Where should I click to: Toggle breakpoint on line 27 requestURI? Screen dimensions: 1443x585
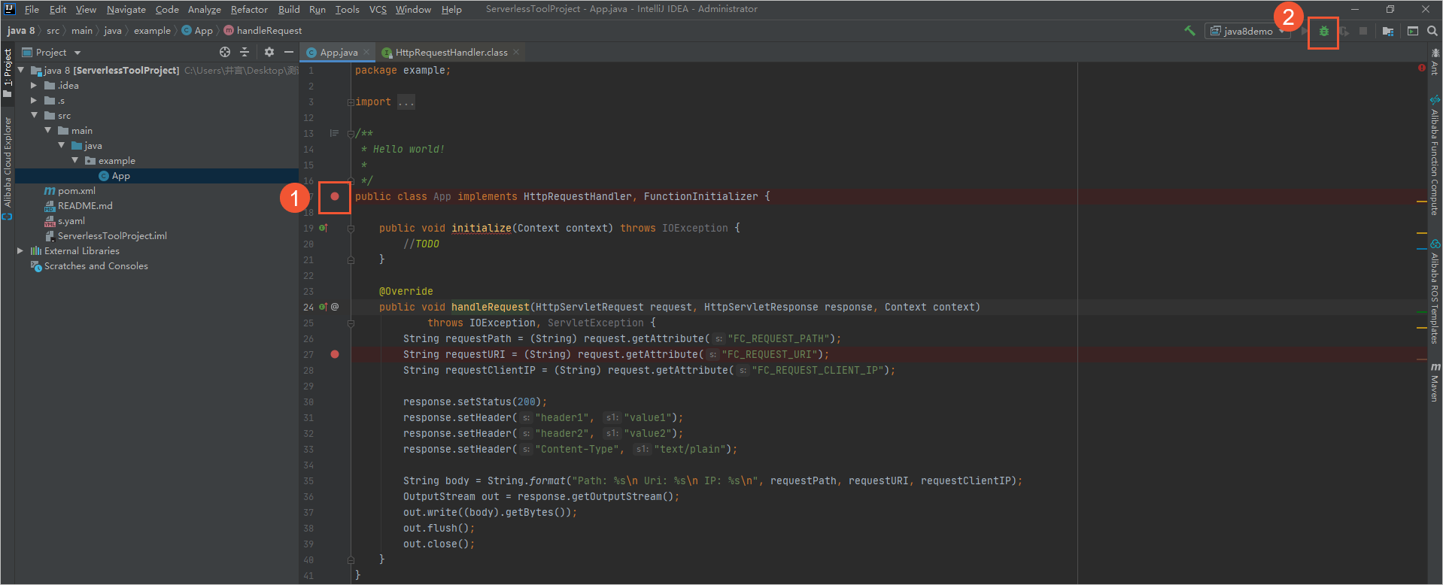coord(335,354)
